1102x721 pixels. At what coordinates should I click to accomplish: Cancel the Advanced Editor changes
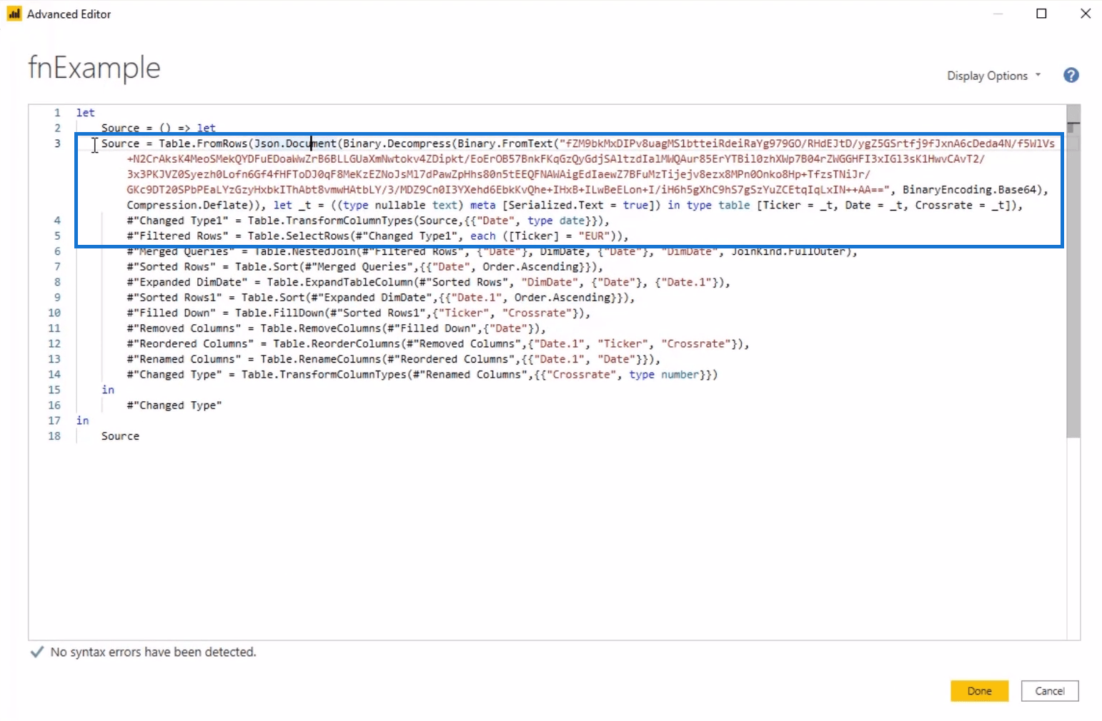tap(1049, 691)
